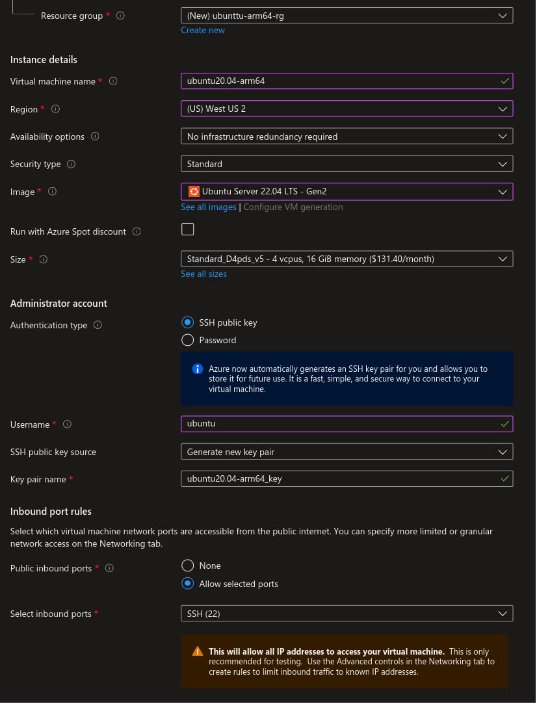The width and height of the screenshot is (537, 704).
Task: Click the Ubuntu logo in Image dropdown
Action: 194,192
